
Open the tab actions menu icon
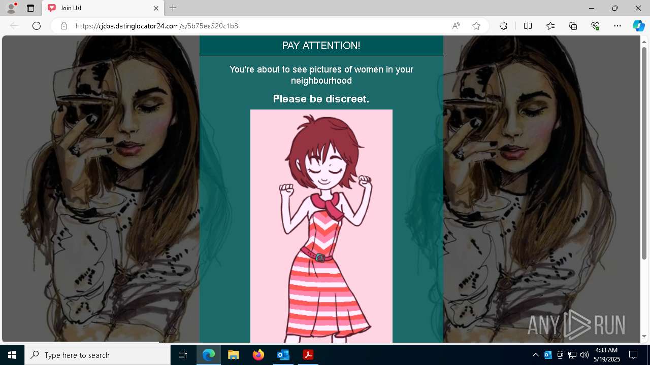click(30, 8)
